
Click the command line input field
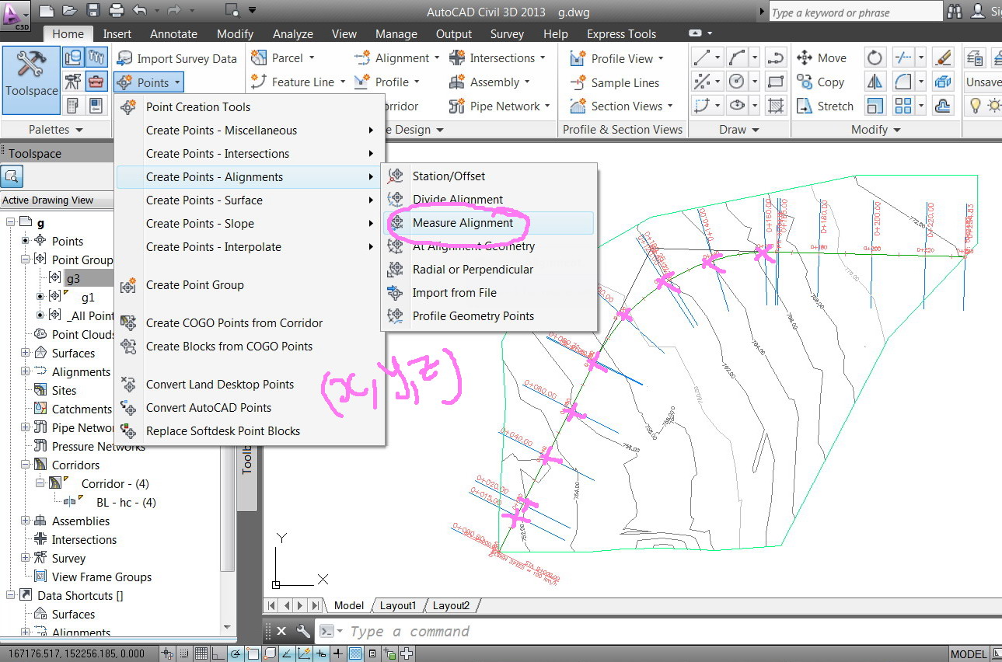click(x=544, y=631)
